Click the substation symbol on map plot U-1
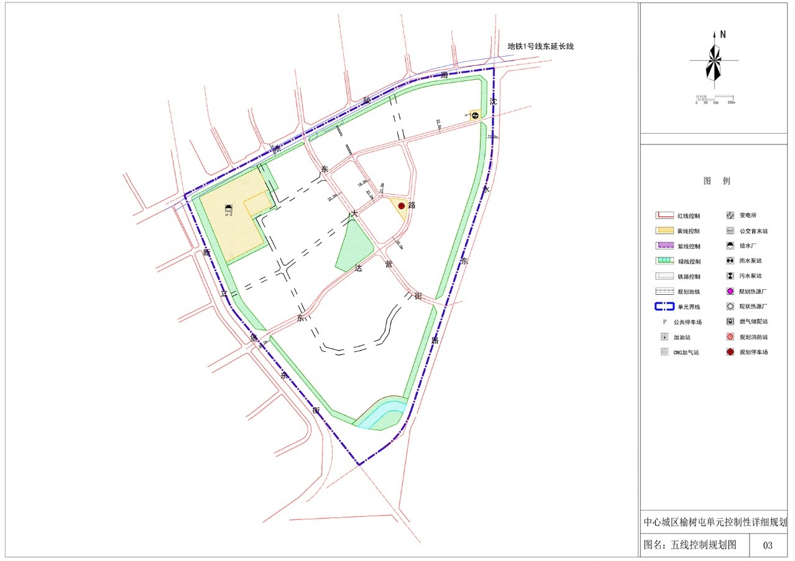The width and height of the screenshot is (795, 561). 476,114
